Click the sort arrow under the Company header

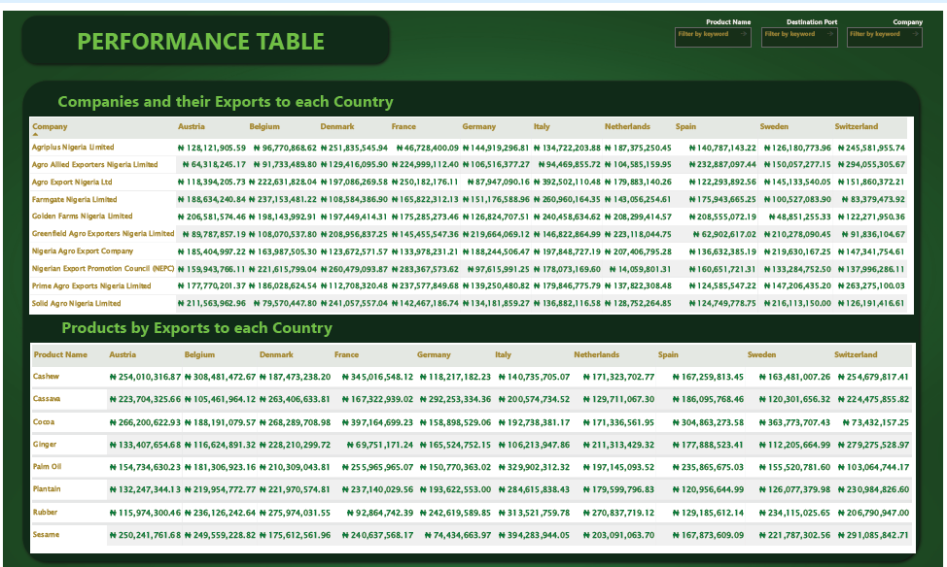pos(36,135)
